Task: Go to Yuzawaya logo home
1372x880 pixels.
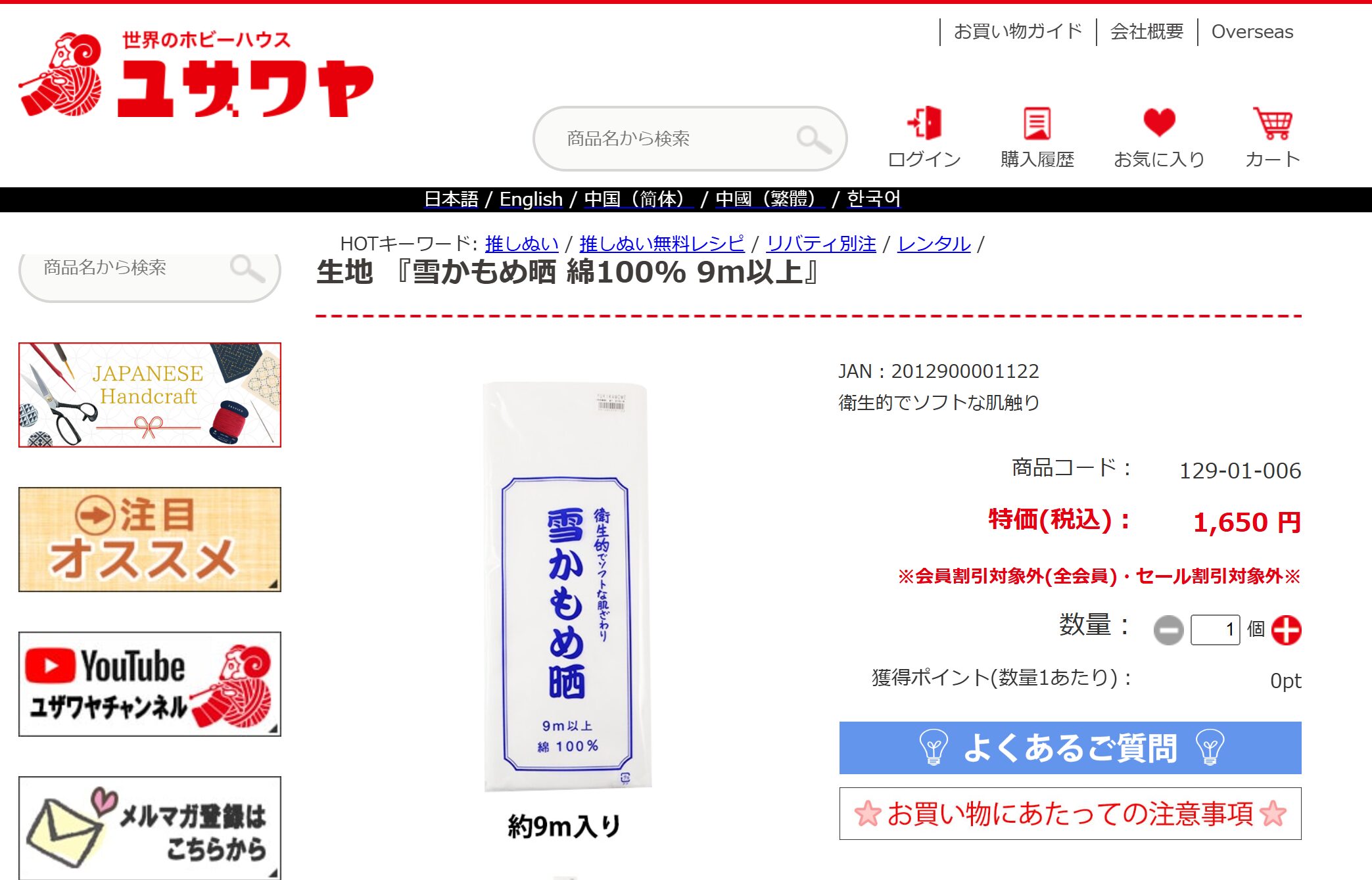Action: (196, 74)
